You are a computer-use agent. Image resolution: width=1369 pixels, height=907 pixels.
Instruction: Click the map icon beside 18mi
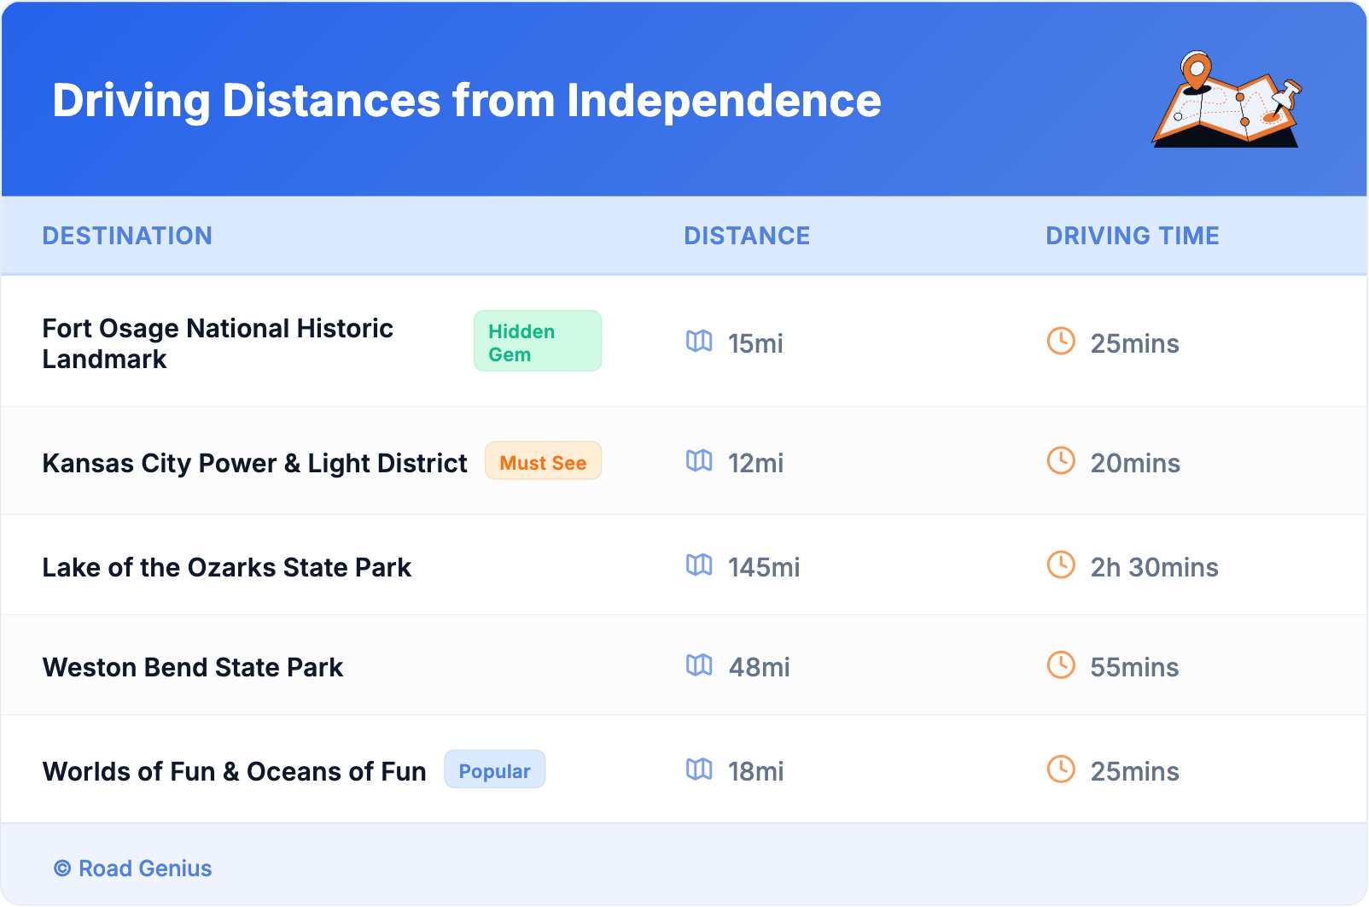coord(699,769)
